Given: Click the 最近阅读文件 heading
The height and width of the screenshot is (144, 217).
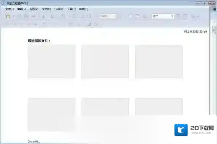Looking at the screenshot, I should tap(39, 41).
